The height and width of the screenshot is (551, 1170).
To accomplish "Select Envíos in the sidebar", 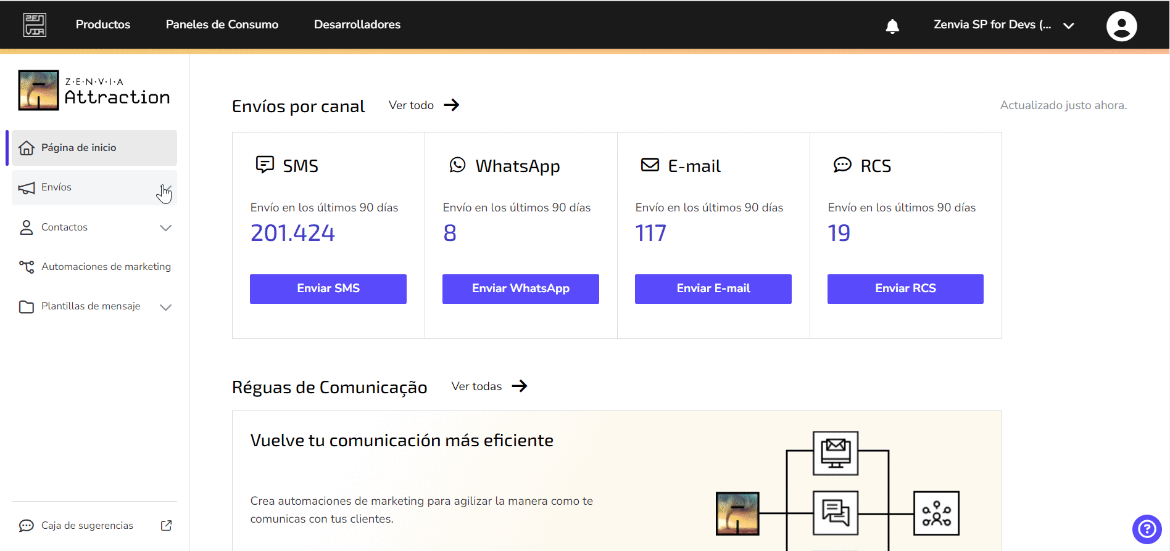I will click(94, 187).
